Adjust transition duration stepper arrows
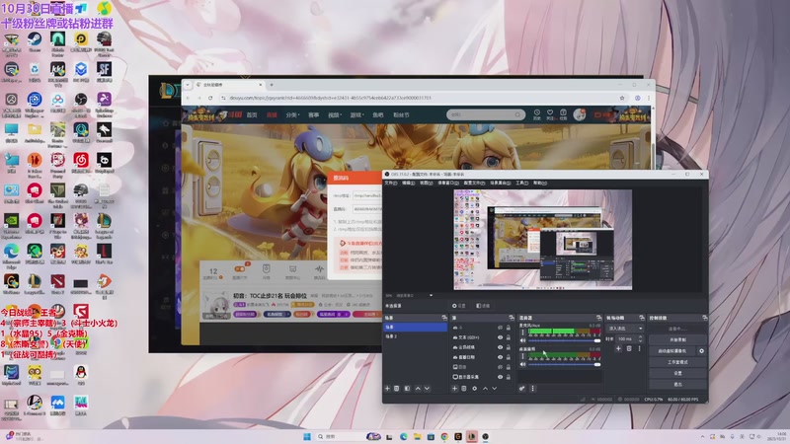The width and height of the screenshot is (790, 444). [640, 338]
